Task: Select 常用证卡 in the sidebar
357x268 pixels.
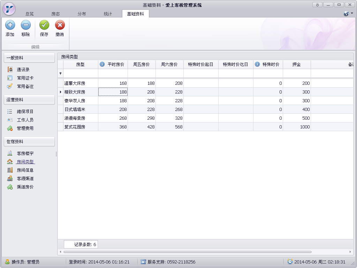Action: click(25, 78)
